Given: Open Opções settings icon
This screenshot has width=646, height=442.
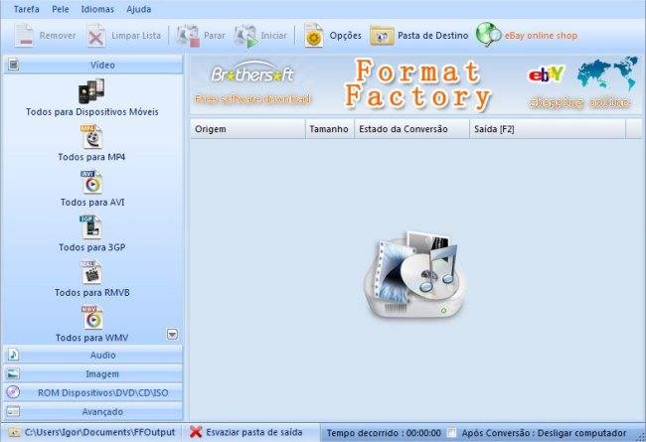Looking at the screenshot, I should tap(314, 36).
